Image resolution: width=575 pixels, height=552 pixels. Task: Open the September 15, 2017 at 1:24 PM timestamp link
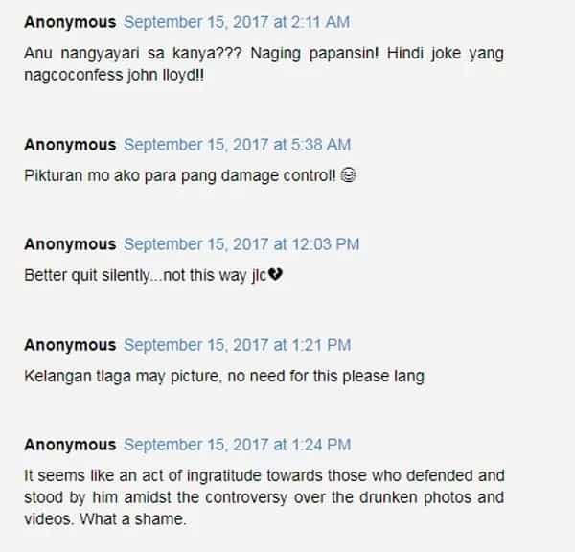pyautogui.click(x=237, y=445)
